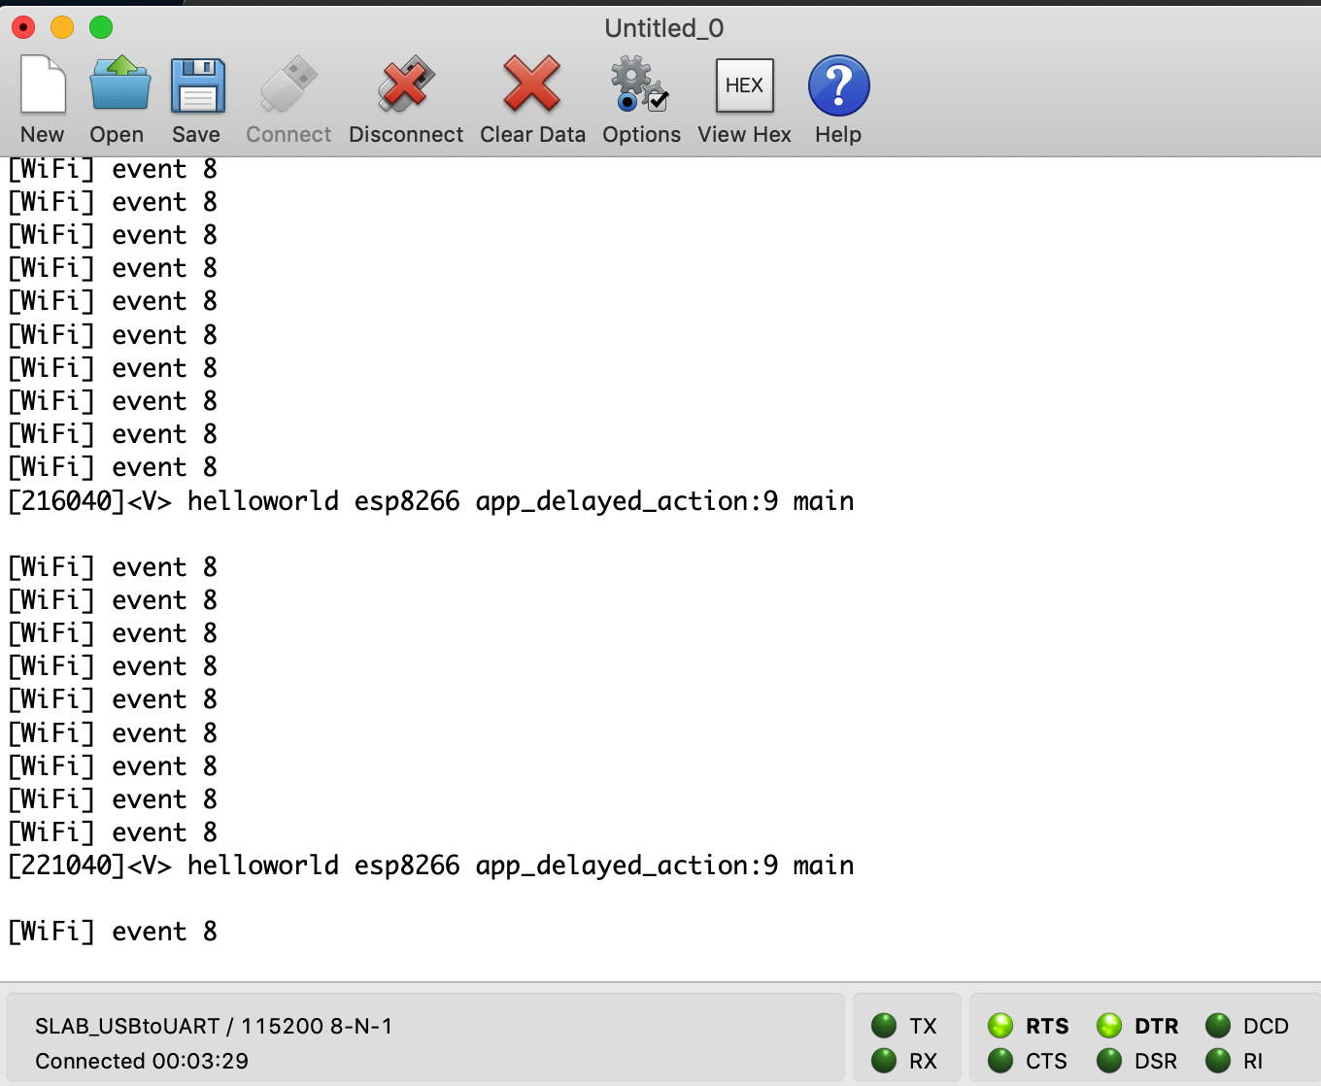Click the CTS status LED

1000,1061
